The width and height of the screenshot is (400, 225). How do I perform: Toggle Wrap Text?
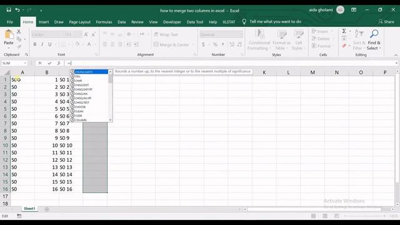166,34
